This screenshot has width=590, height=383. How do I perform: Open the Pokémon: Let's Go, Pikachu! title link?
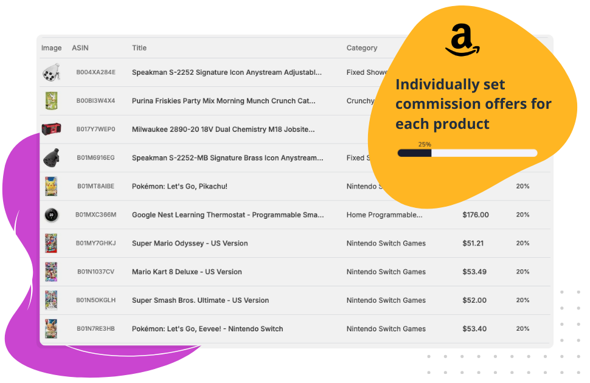click(179, 186)
